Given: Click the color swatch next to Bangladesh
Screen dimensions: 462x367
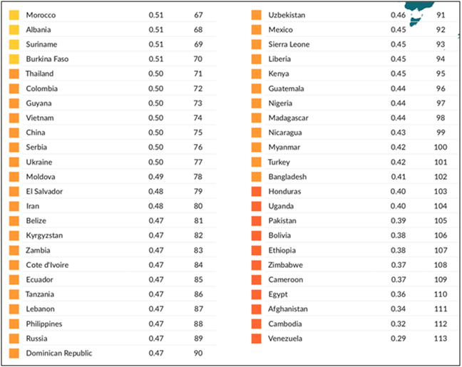Looking at the screenshot, I should click(256, 177).
